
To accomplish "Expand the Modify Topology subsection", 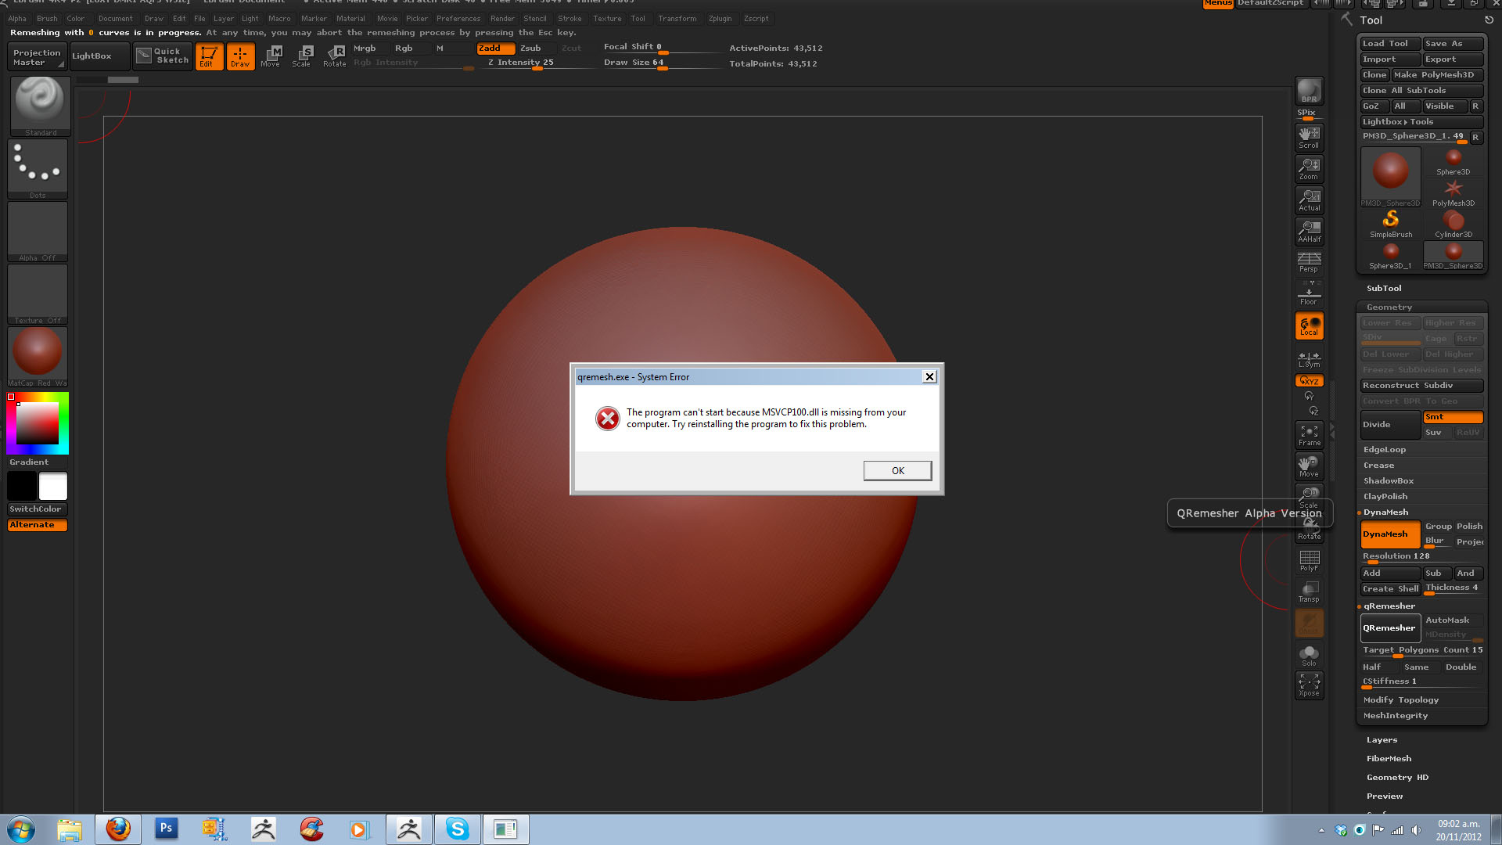I will (x=1401, y=700).
